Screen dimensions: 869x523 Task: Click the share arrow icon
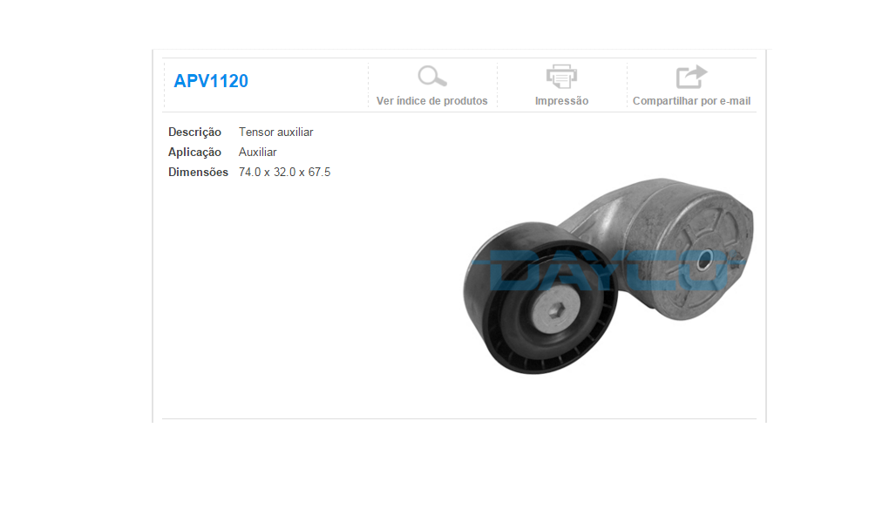[691, 77]
